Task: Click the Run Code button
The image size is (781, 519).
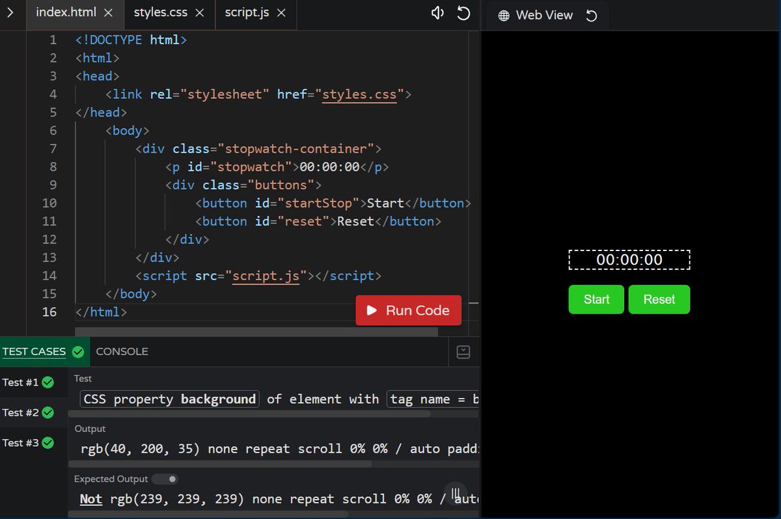Action: 408,310
